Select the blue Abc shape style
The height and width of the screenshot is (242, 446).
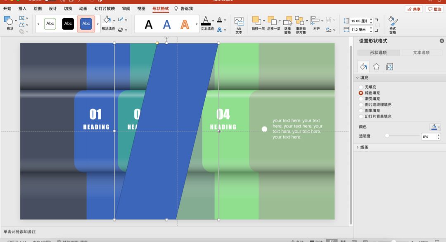point(86,23)
